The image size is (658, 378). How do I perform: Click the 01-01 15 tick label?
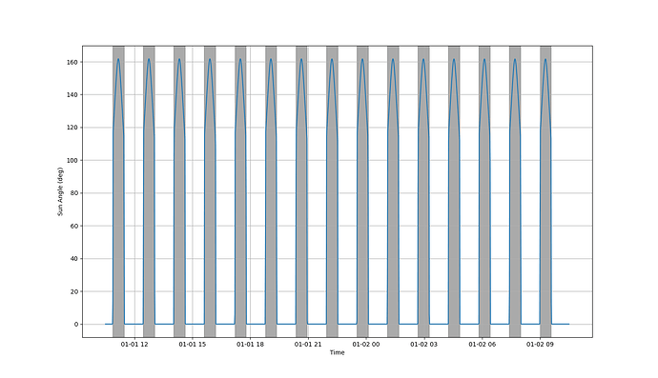click(x=193, y=345)
